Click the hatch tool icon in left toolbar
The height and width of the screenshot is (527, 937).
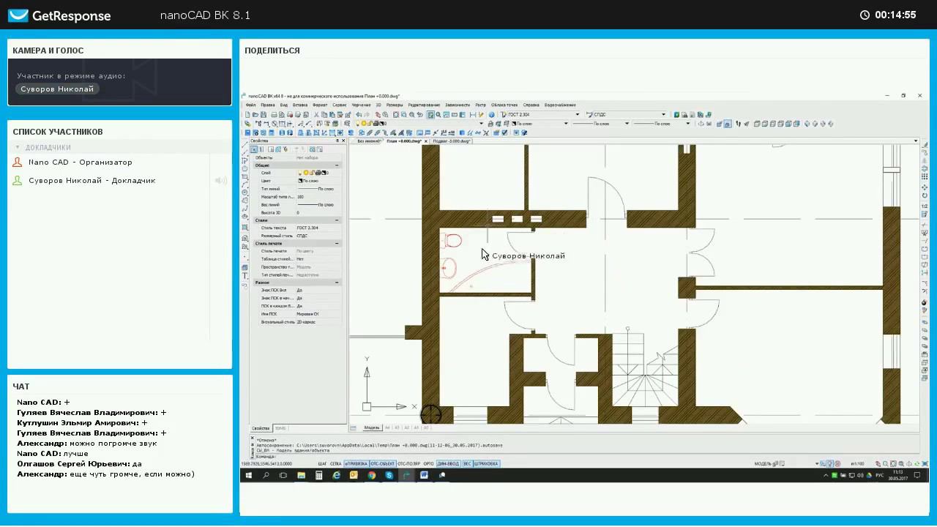(244, 227)
